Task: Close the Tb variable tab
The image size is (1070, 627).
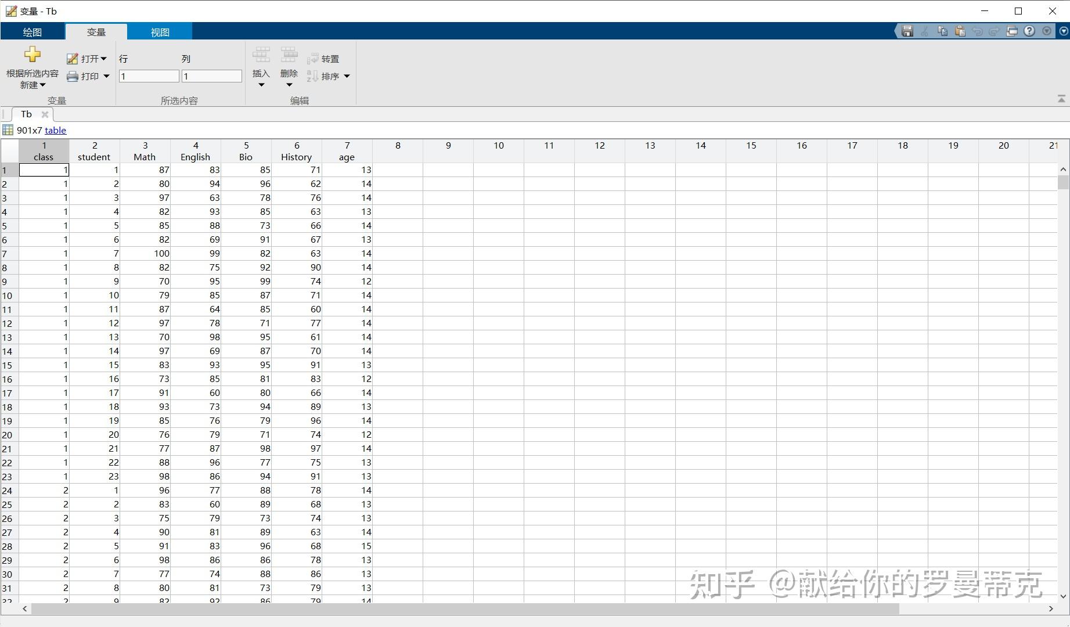Action: point(45,114)
